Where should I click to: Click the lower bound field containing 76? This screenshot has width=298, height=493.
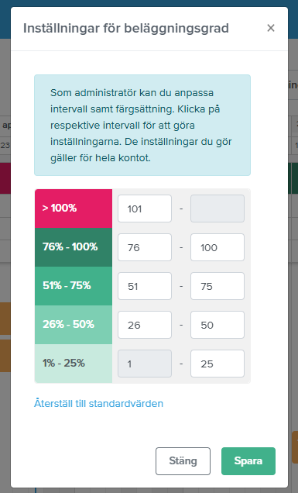click(x=145, y=247)
